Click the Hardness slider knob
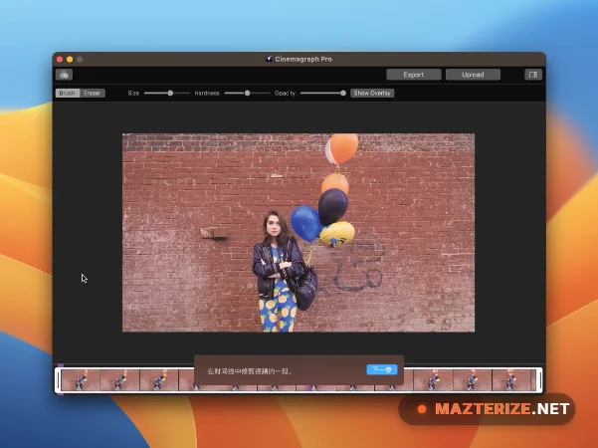Viewport: 598px width, 448px height. [x=247, y=94]
